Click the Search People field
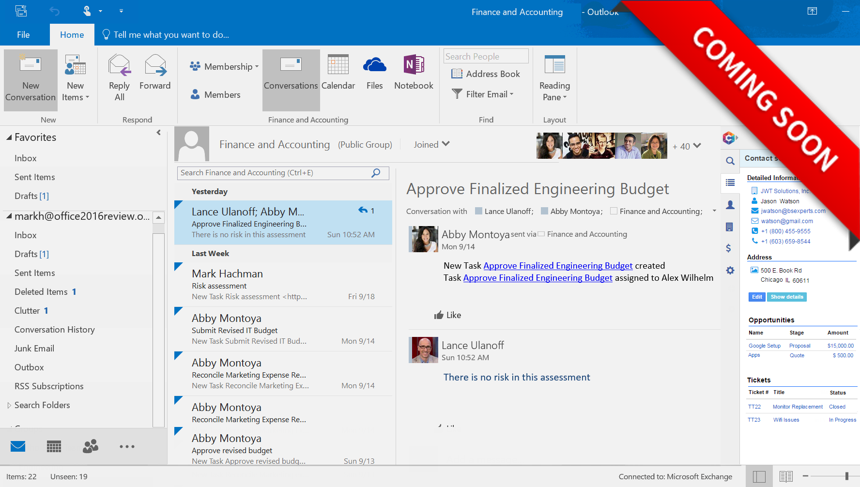860x487 pixels. (486, 56)
